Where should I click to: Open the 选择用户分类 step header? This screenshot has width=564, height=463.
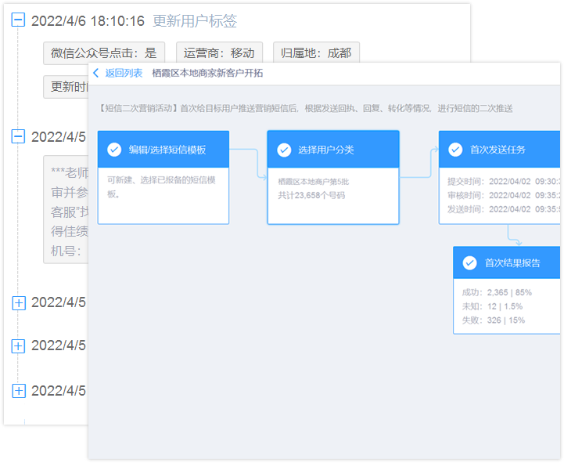[332, 149]
